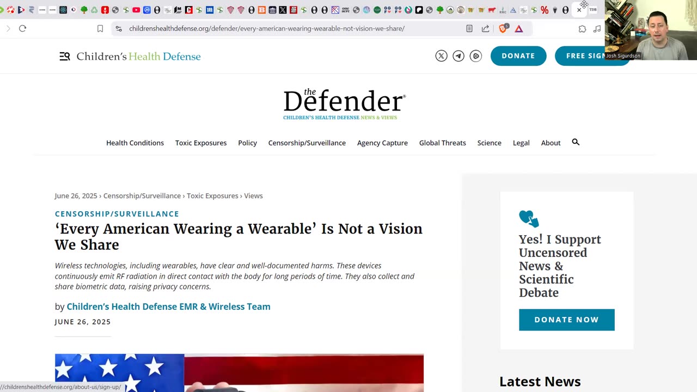The image size is (697, 392).
Task: Click the teal CENSORSHIP/SURVEILLANCE category label
Action: coord(117,214)
